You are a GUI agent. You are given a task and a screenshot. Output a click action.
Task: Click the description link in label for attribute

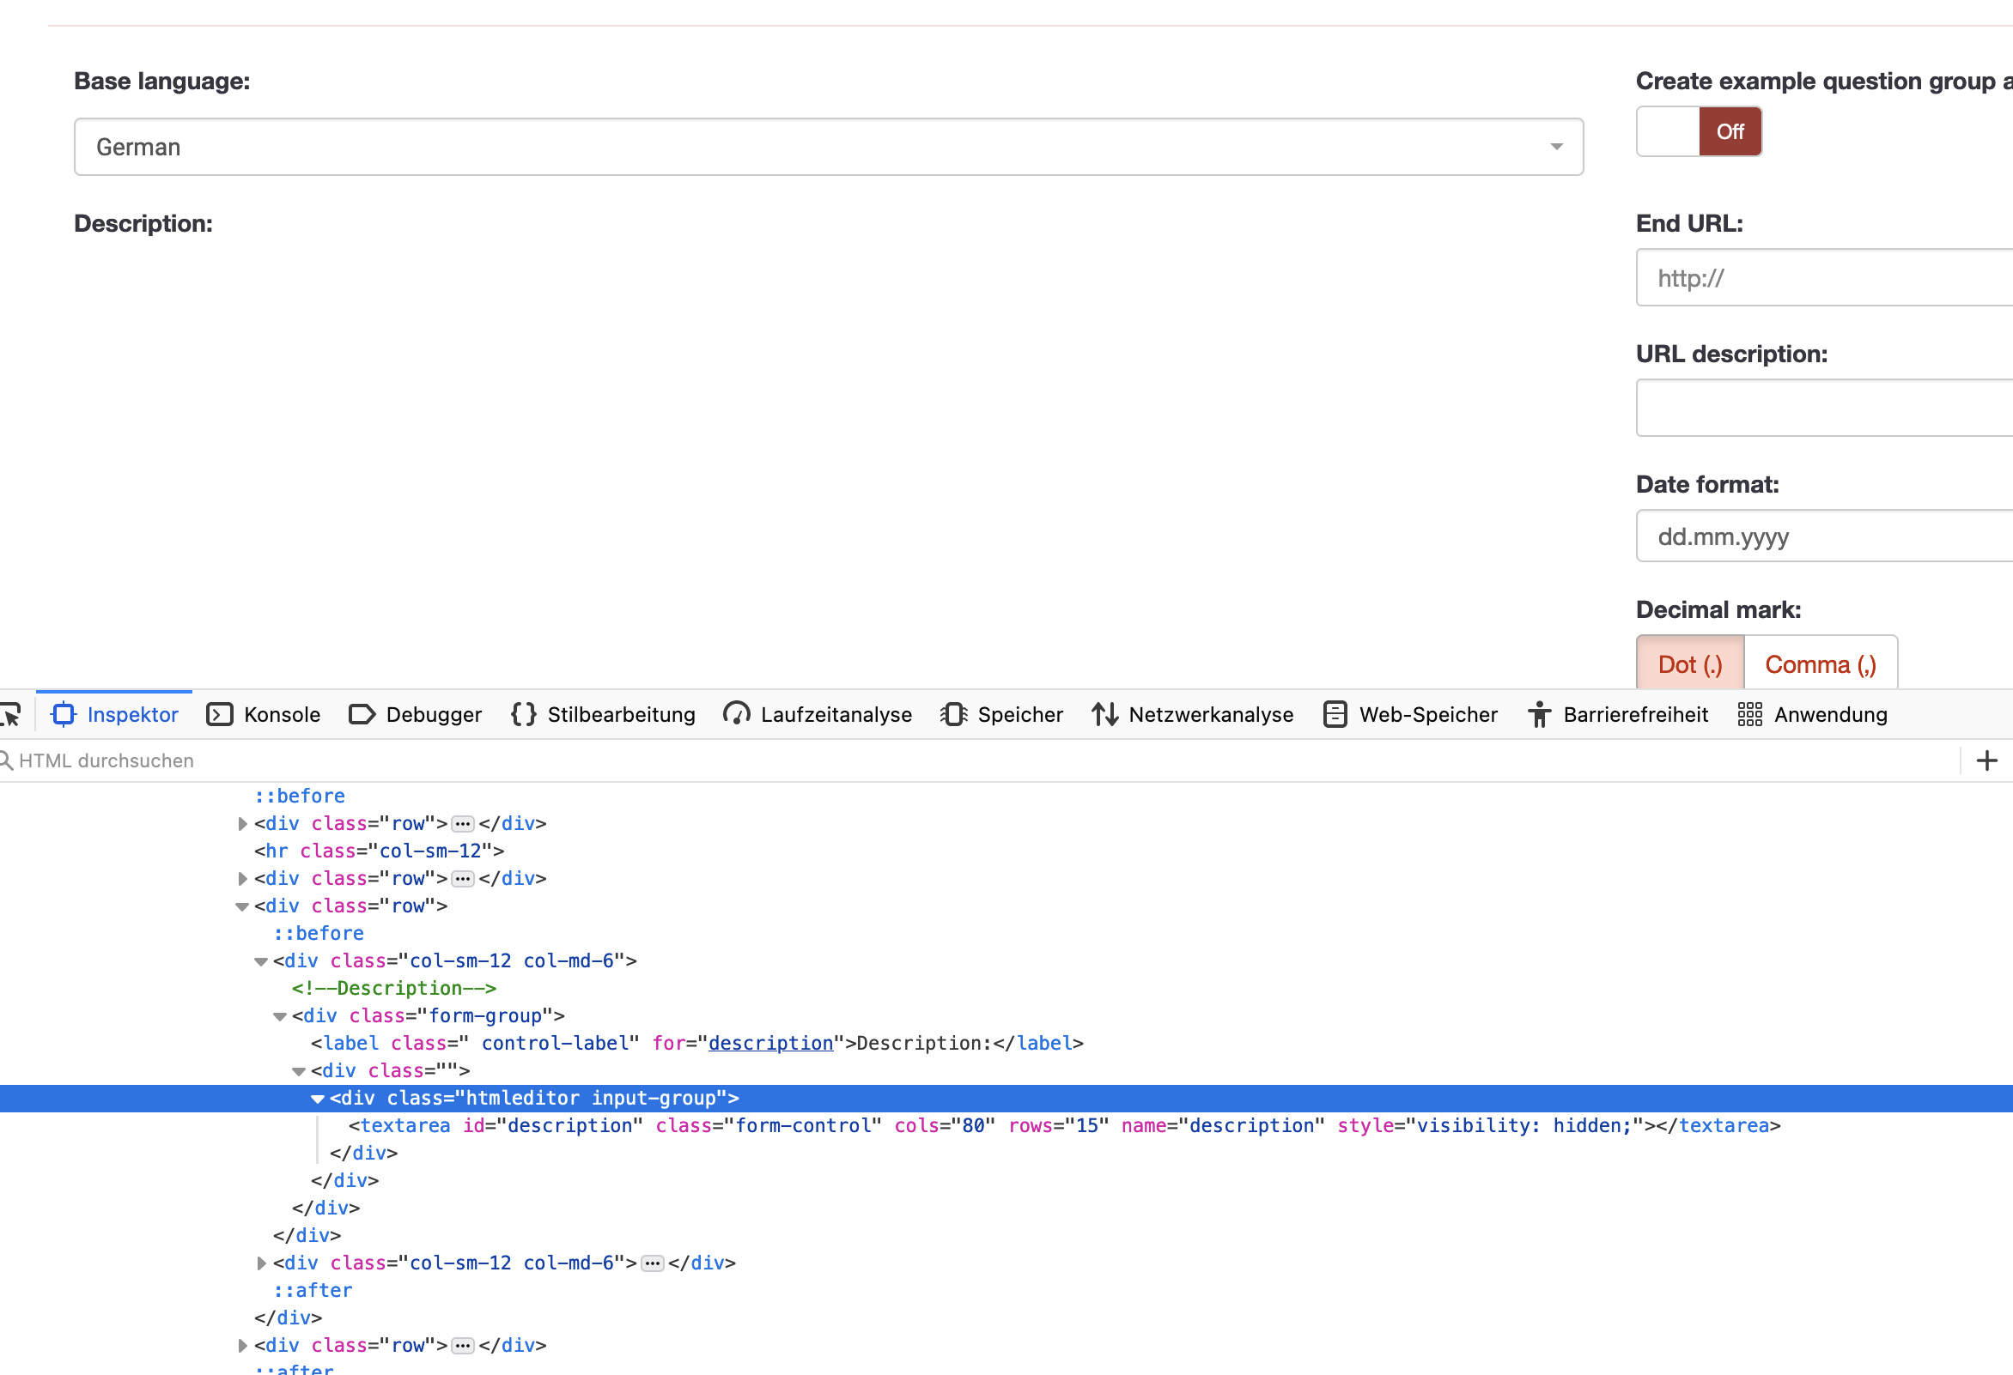pyautogui.click(x=770, y=1044)
